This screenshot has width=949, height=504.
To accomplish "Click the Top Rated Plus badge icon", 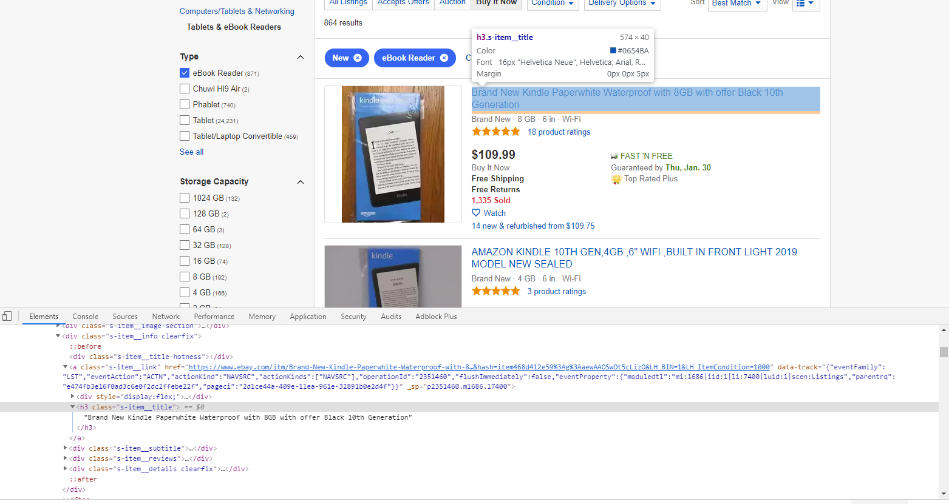I will coord(616,179).
